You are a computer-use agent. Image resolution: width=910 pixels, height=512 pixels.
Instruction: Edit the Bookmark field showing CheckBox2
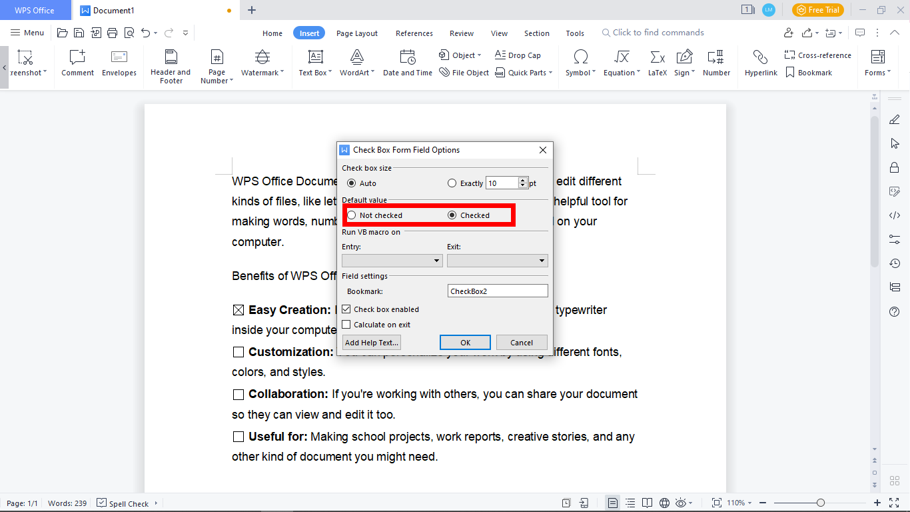point(498,290)
